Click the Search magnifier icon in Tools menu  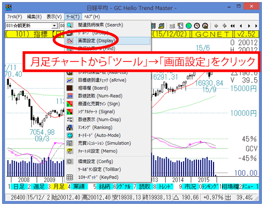(x=70, y=25)
